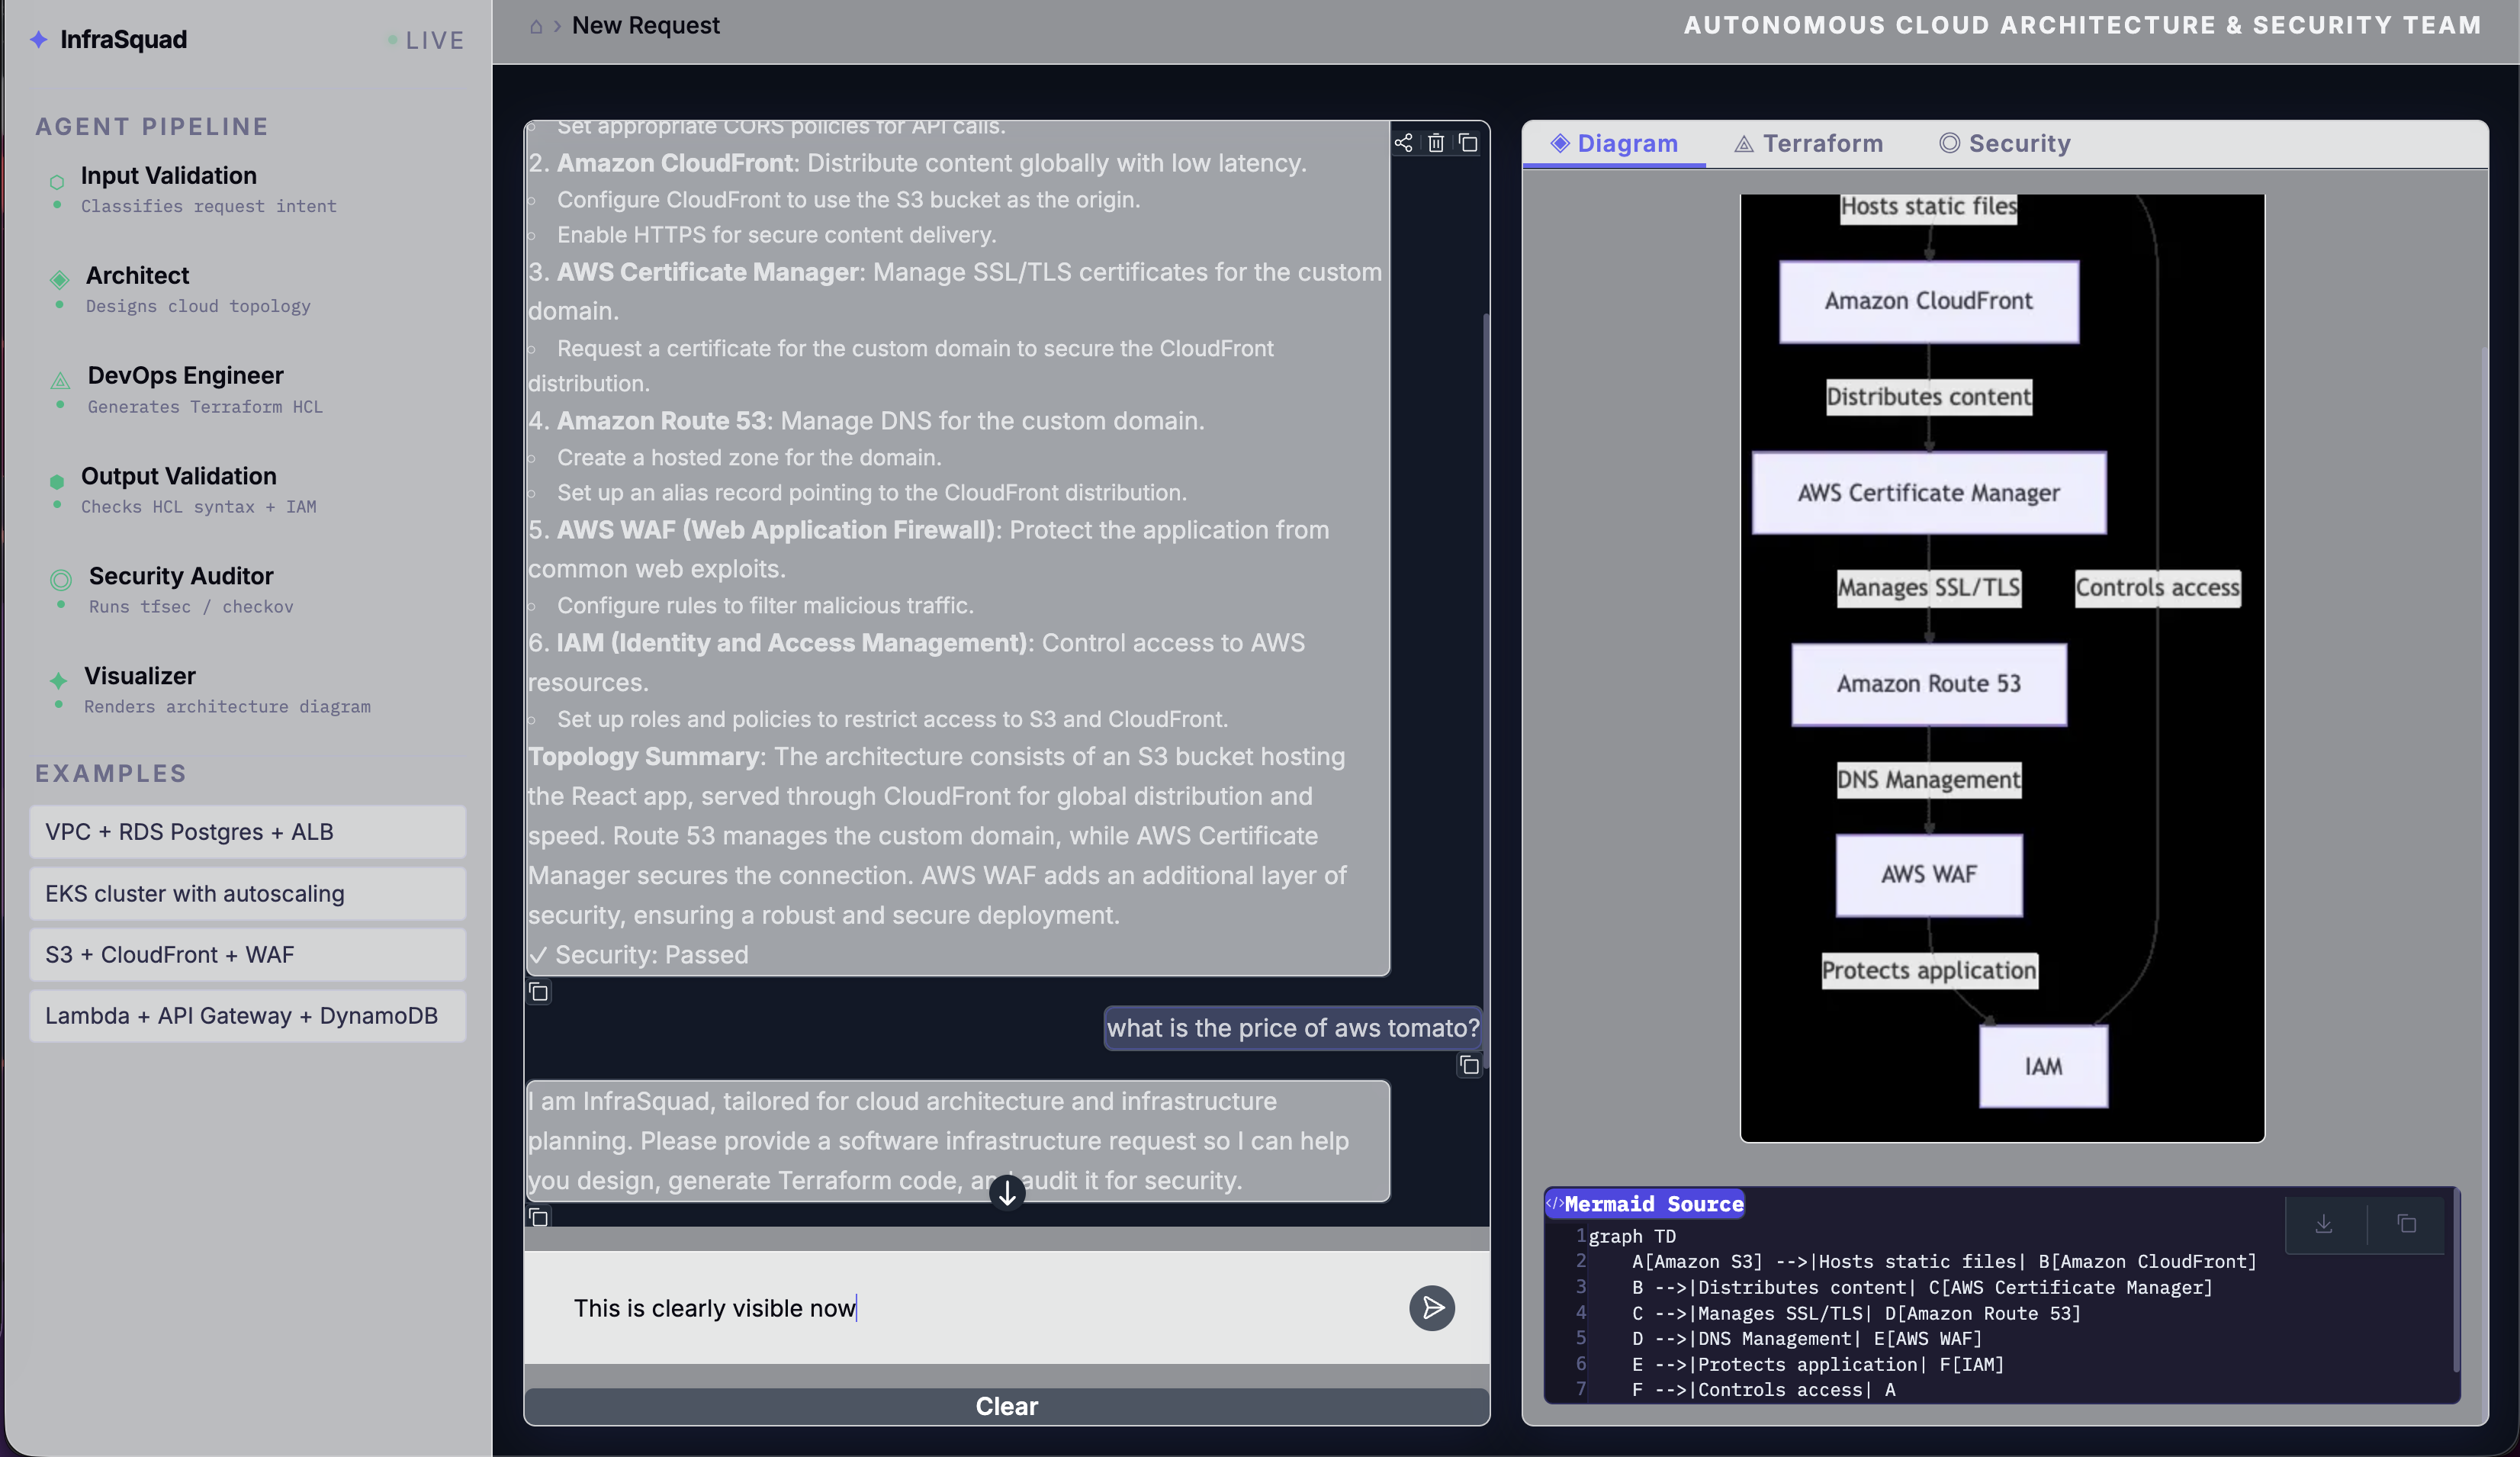The width and height of the screenshot is (2520, 1457).
Task: Share the assistant response via the share icon
Action: pos(1403,143)
